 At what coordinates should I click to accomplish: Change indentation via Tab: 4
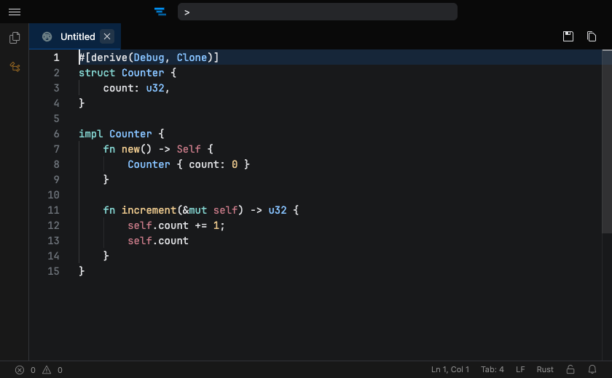[x=493, y=369]
